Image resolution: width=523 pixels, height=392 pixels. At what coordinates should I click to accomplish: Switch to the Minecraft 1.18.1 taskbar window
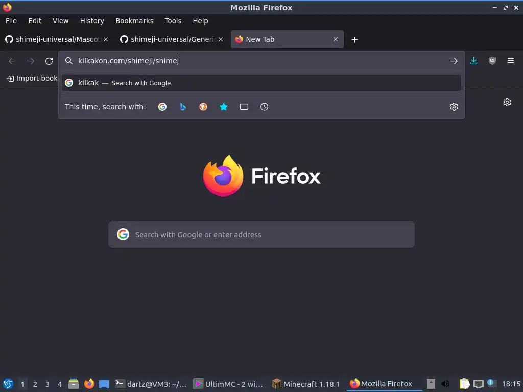306,384
